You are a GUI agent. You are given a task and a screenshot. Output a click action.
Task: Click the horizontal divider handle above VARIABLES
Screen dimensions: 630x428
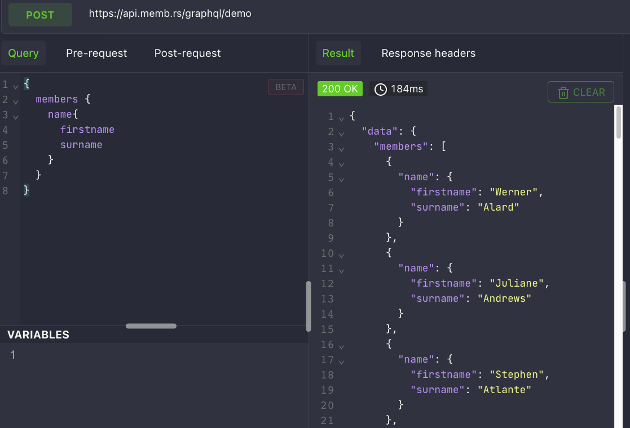tap(151, 326)
